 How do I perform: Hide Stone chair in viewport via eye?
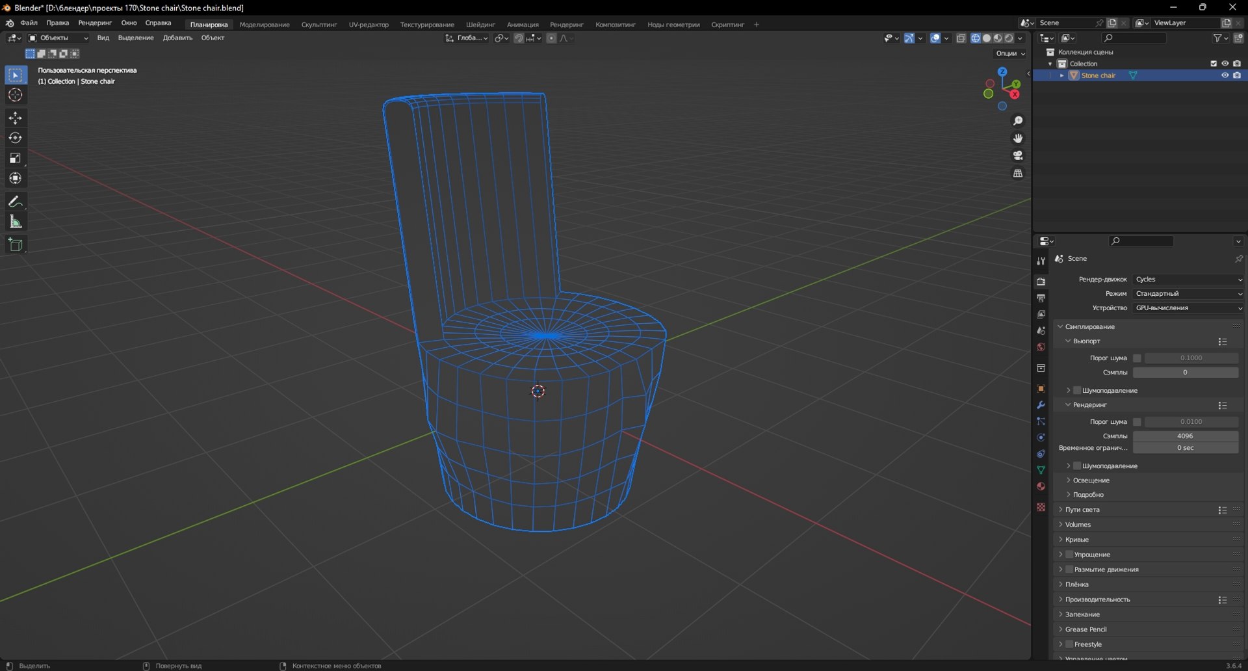point(1225,75)
